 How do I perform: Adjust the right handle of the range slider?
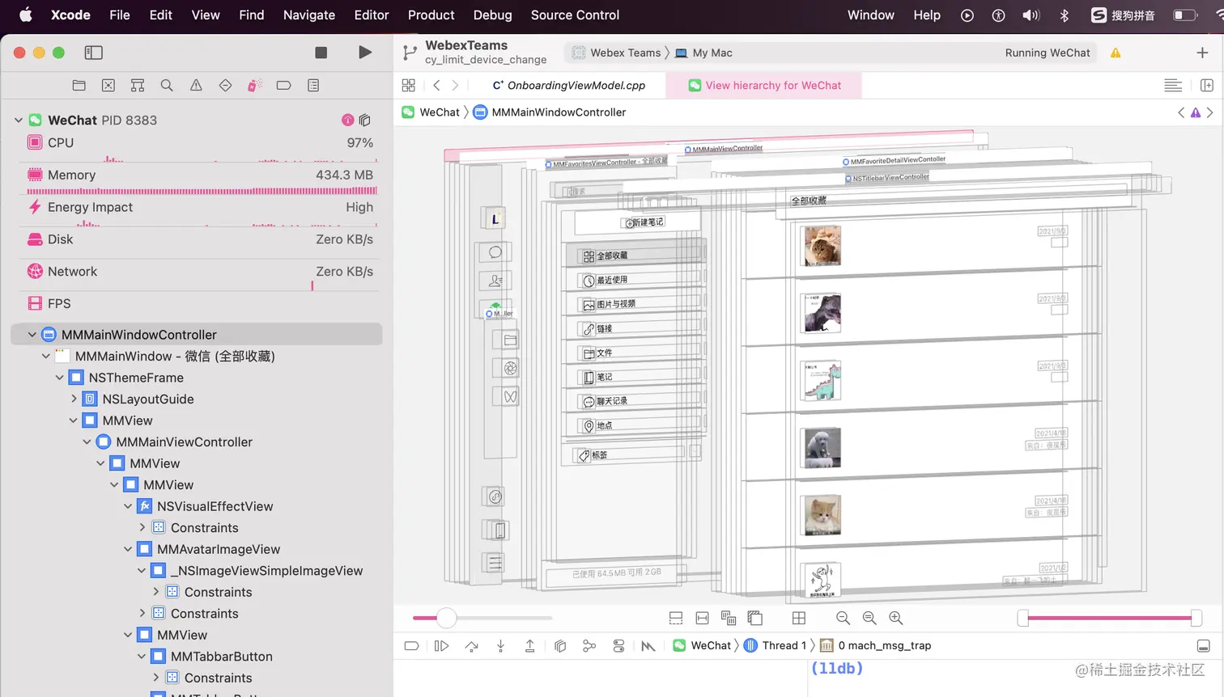(x=1196, y=618)
